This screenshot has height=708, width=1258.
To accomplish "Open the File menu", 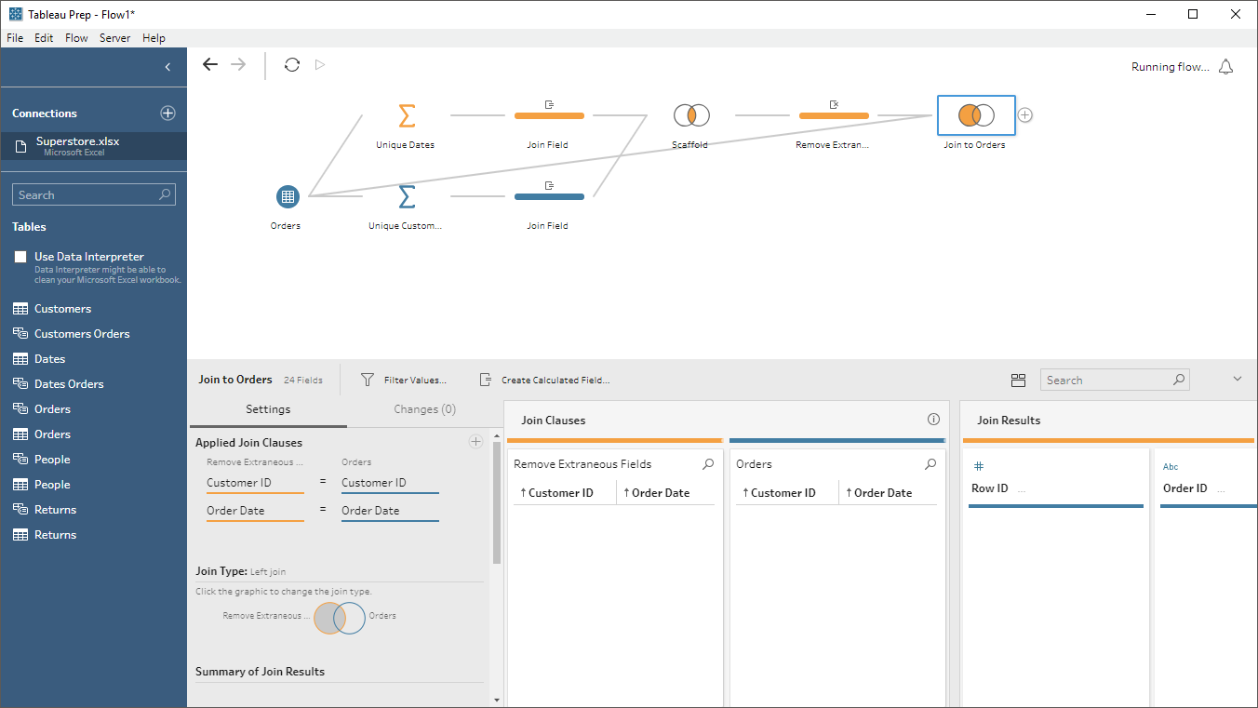I will click(x=15, y=38).
